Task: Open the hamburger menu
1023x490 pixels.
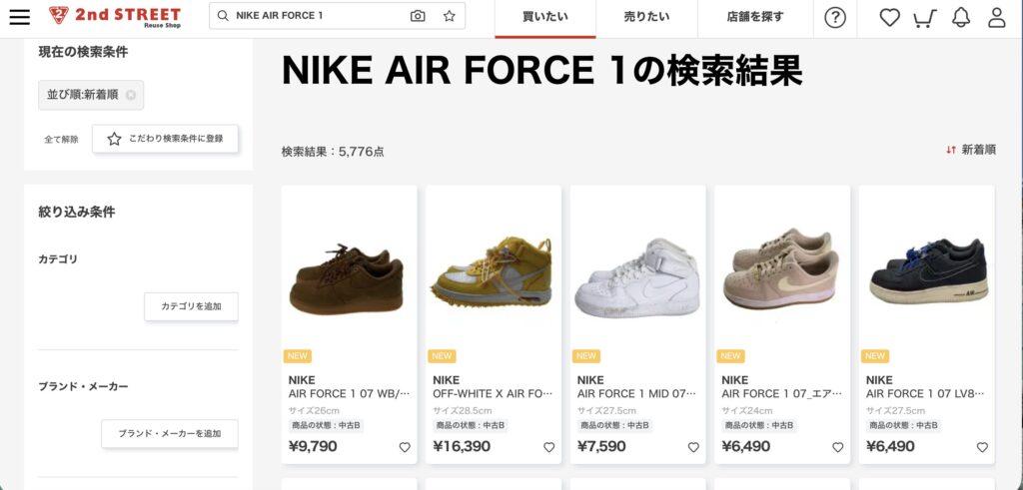Action: coord(20,16)
